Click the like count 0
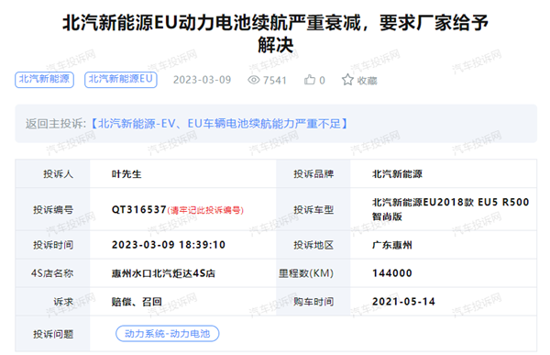The width and height of the screenshot is (550, 355). (322, 81)
